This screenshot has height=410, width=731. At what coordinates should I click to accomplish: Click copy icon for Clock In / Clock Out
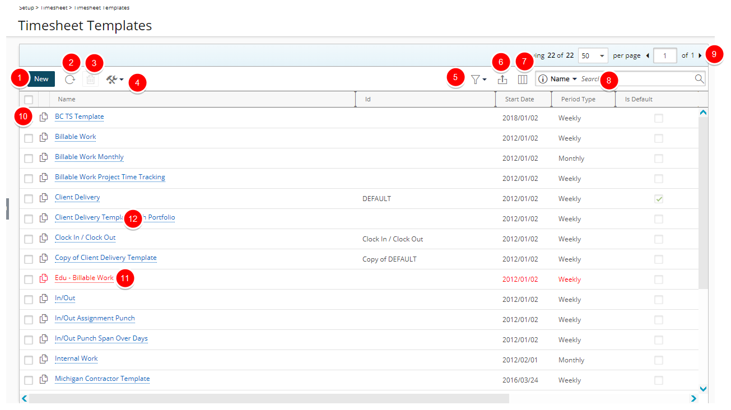(x=44, y=237)
